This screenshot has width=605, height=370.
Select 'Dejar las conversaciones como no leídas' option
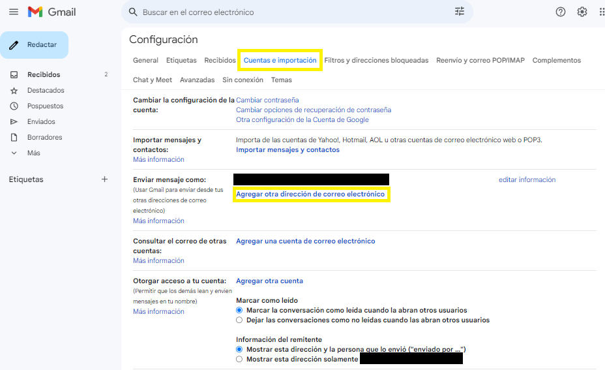pyautogui.click(x=239, y=320)
